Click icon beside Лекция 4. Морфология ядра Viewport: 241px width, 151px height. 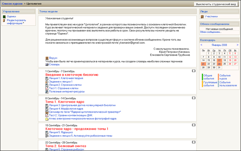coord(47,109)
